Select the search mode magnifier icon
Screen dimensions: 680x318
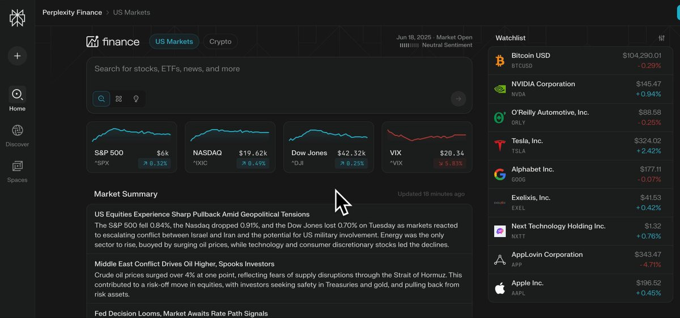click(x=101, y=98)
